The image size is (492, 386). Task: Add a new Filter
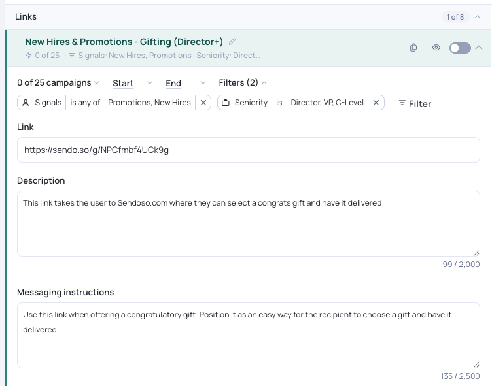tap(415, 104)
